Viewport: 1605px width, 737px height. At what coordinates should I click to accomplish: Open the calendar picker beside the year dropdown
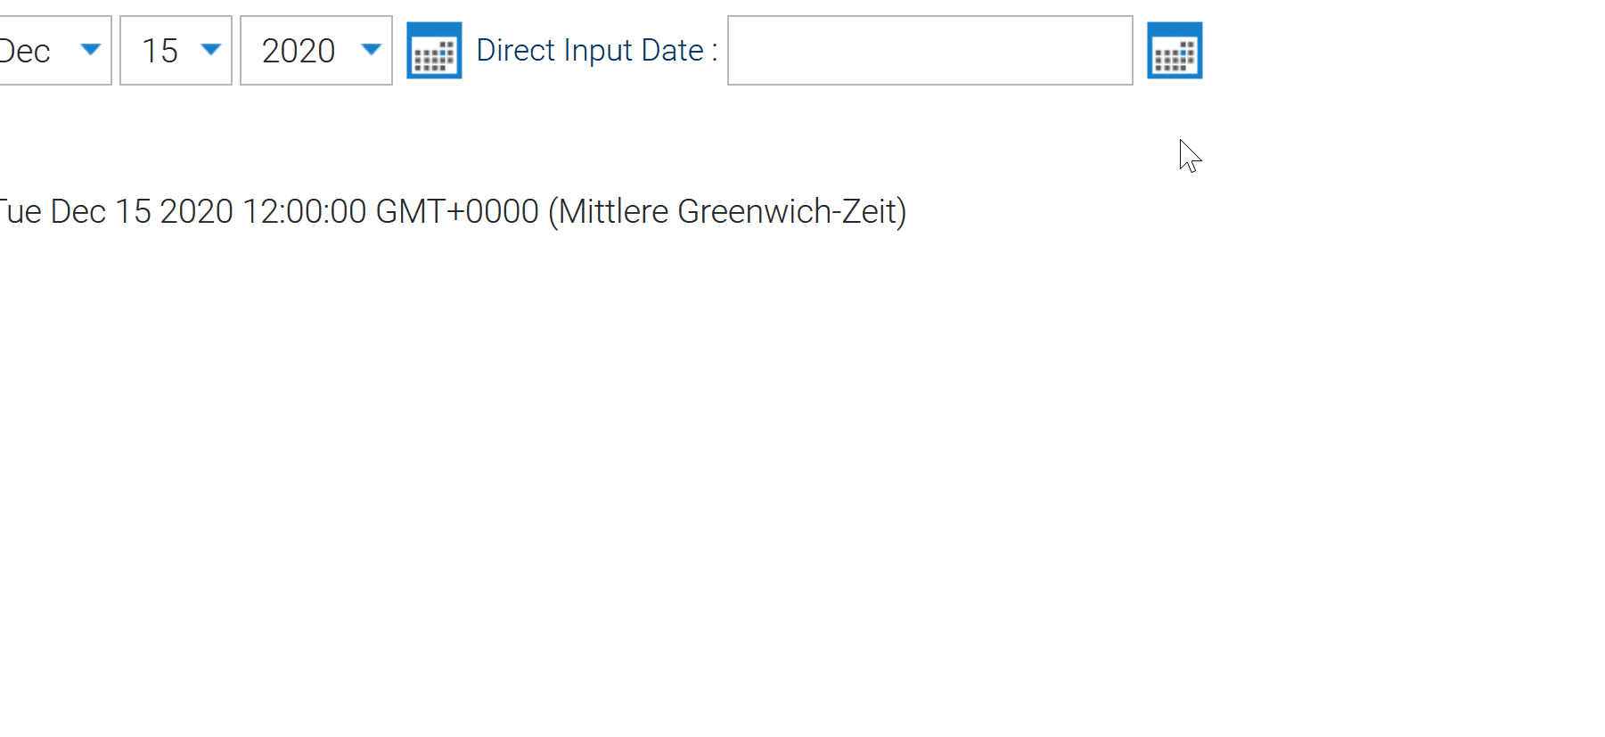click(434, 51)
